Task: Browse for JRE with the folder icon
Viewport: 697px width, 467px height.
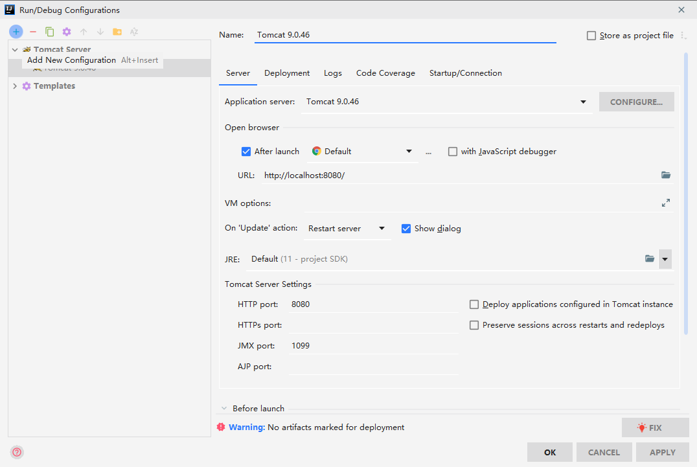Action: (x=650, y=258)
